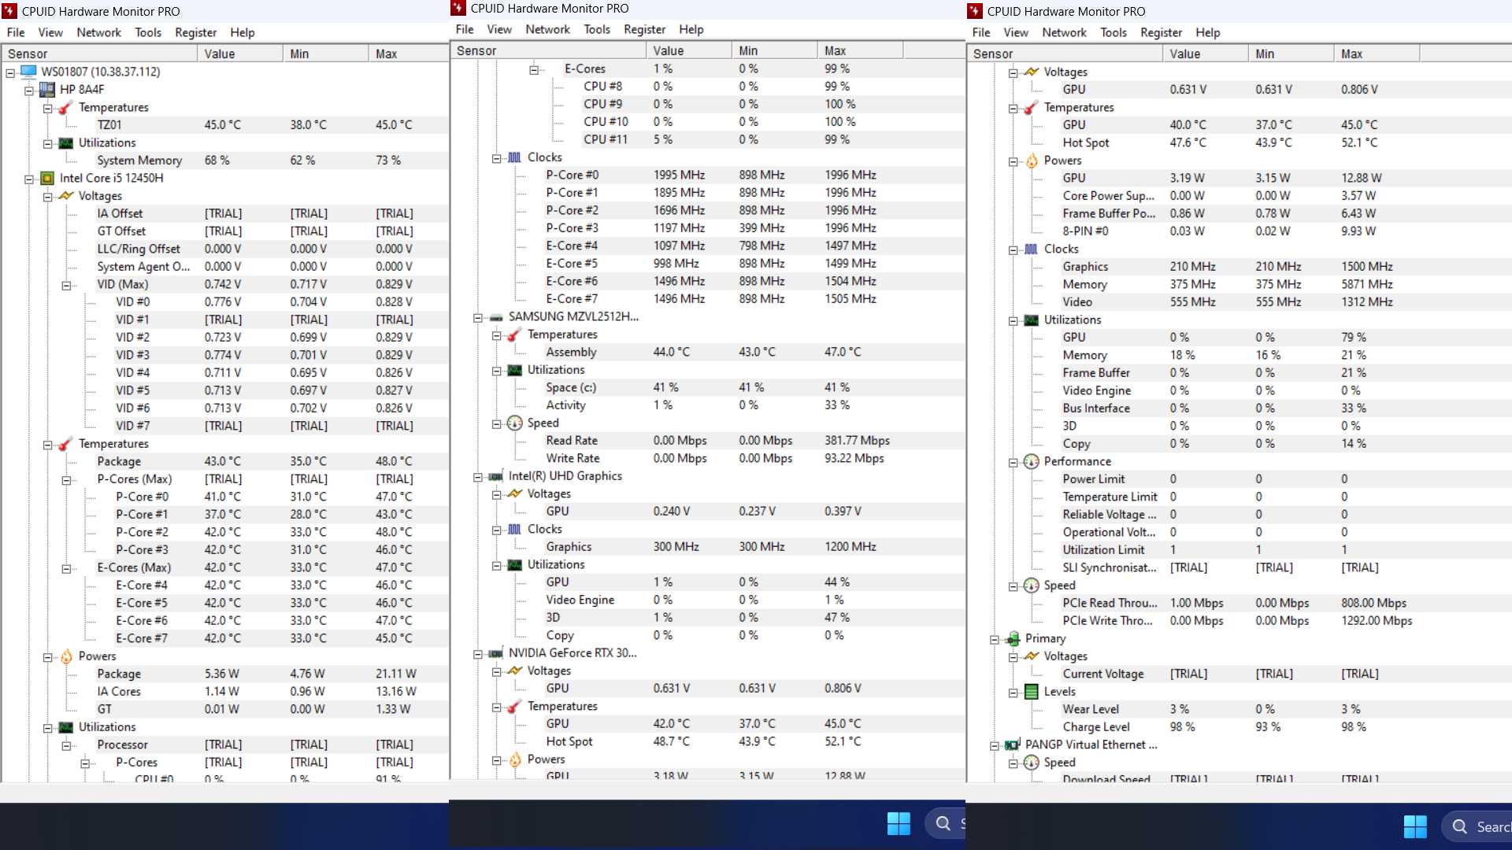Select the Voltages lightning icon under Intel Core i5
The height and width of the screenshot is (850, 1512).
pyautogui.click(x=66, y=196)
